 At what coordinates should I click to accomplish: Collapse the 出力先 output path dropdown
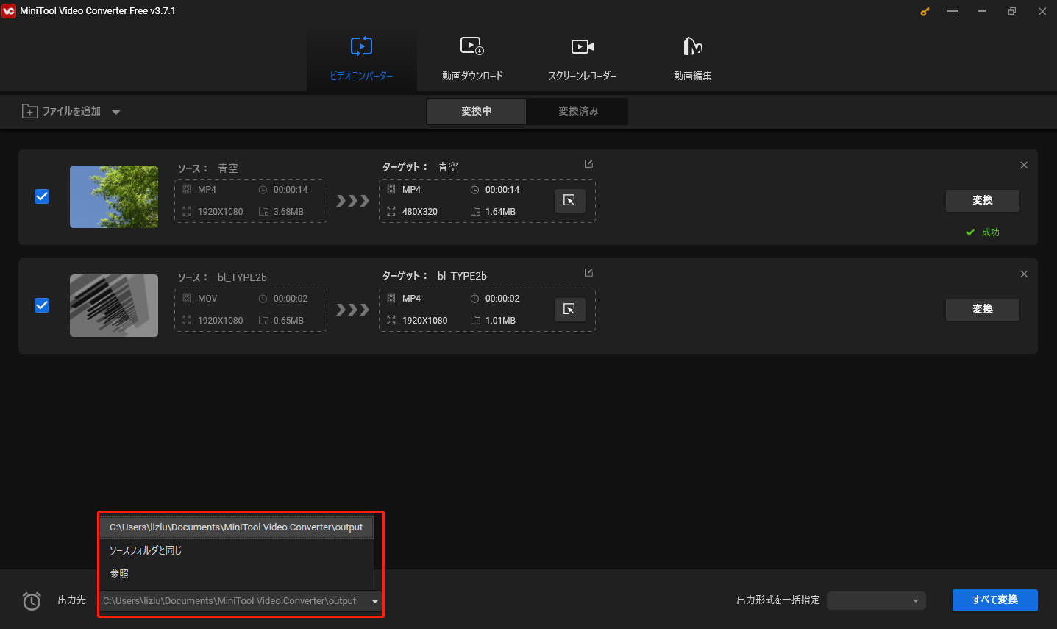point(375,601)
